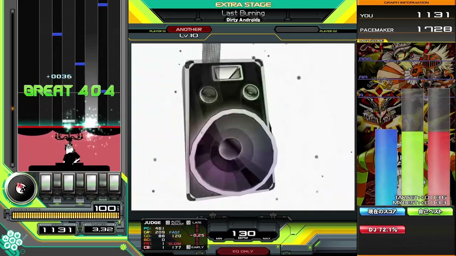
Task: Click the FAST 120 value
Action: (x=175, y=234)
